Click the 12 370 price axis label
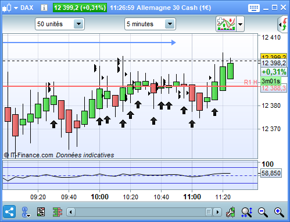290x222 pixels. coord(271,129)
